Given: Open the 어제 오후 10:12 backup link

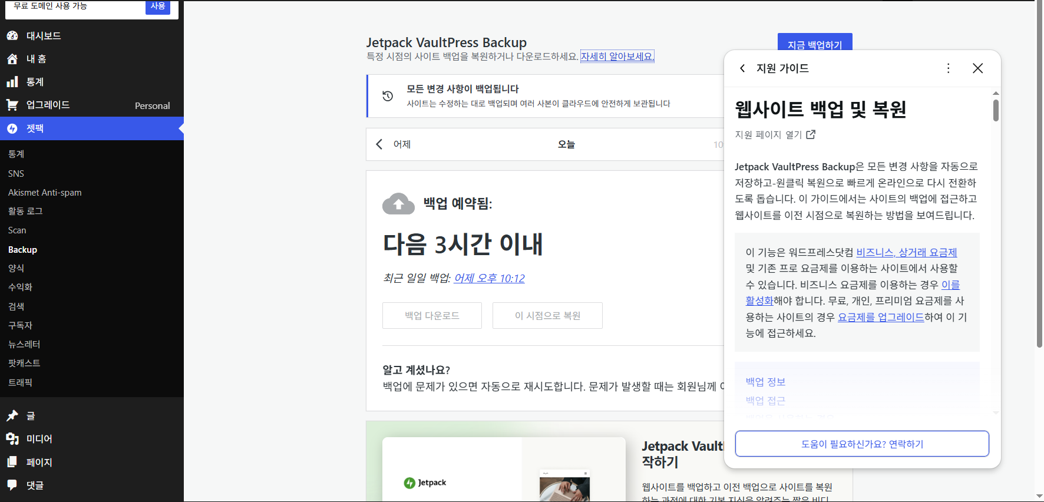Looking at the screenshot, I should click(489, 278).
